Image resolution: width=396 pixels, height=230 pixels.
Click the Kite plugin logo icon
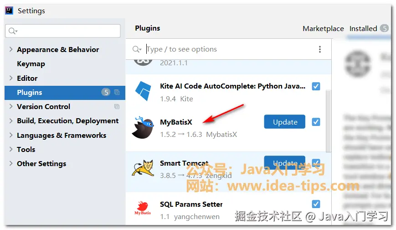pos(143,91)
